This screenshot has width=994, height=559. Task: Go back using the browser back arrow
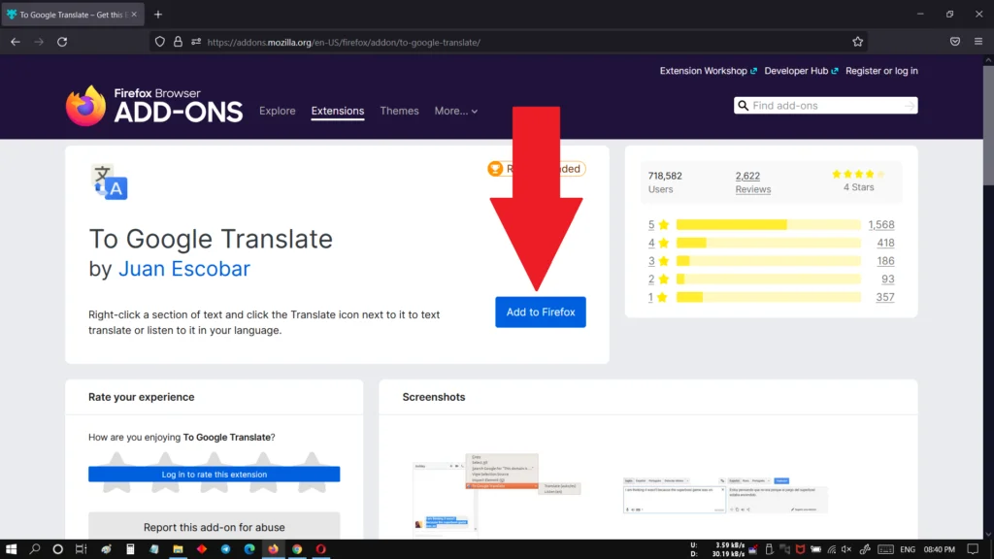tap(16, 42)
